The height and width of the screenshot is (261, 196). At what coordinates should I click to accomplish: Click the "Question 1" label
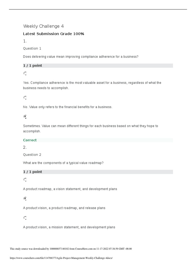point(32,48)
